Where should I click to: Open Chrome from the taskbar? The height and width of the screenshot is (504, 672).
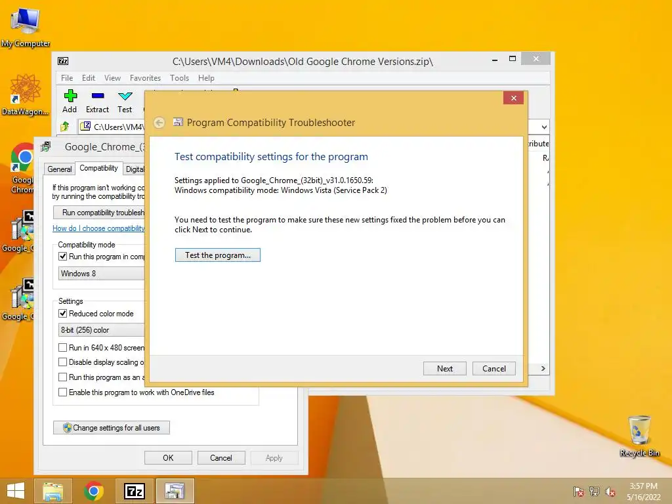pos(94,491)
